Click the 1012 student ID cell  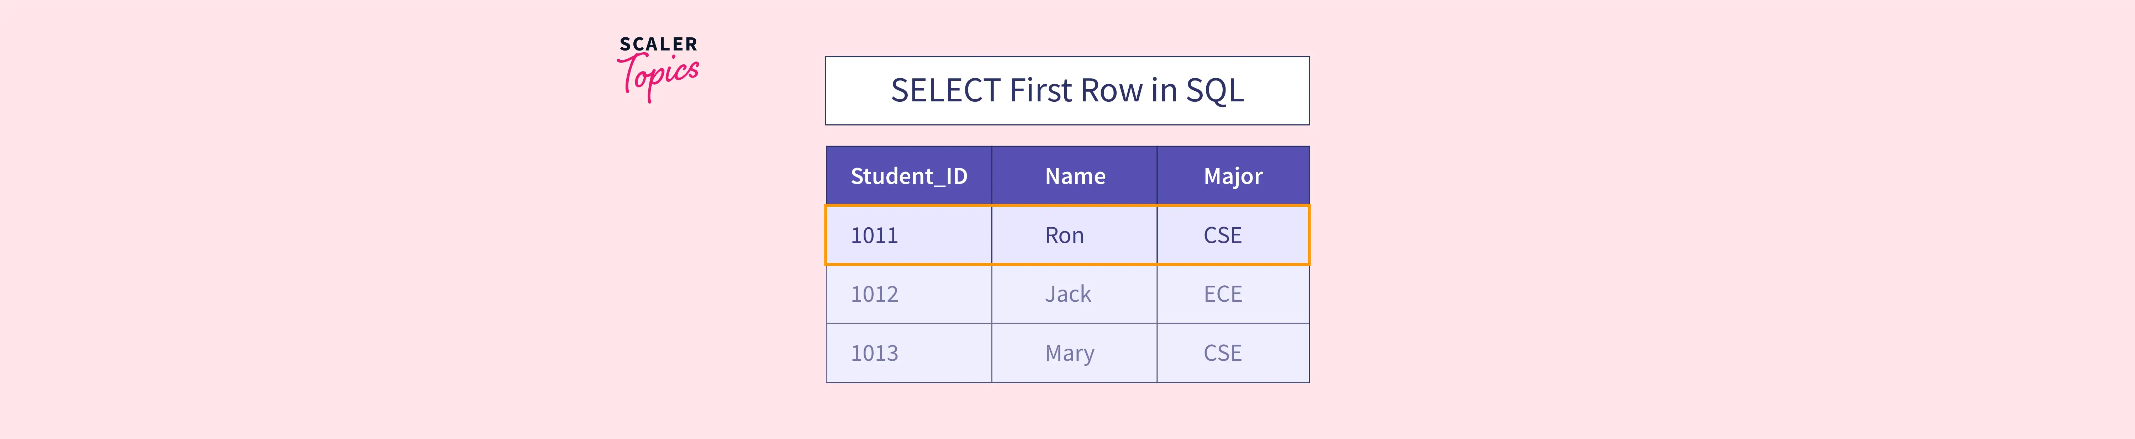[x=908, y=294]
